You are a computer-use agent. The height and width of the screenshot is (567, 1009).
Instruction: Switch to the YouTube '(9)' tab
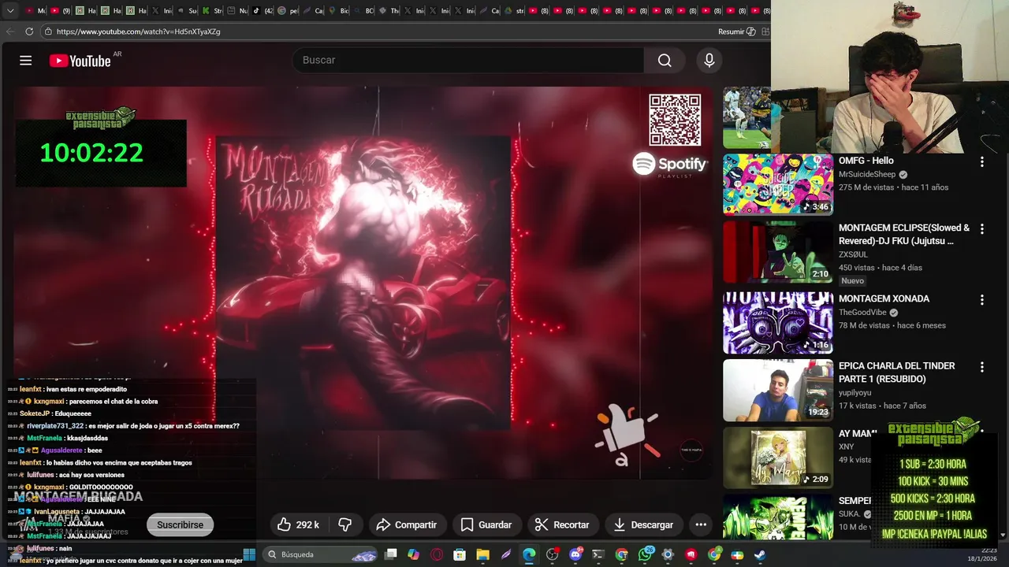[60, 10]
